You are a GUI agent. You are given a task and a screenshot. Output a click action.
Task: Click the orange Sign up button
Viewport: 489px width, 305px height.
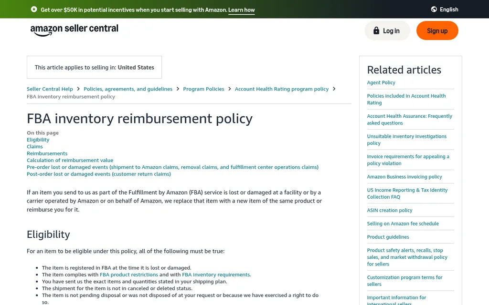pos(437,30)
